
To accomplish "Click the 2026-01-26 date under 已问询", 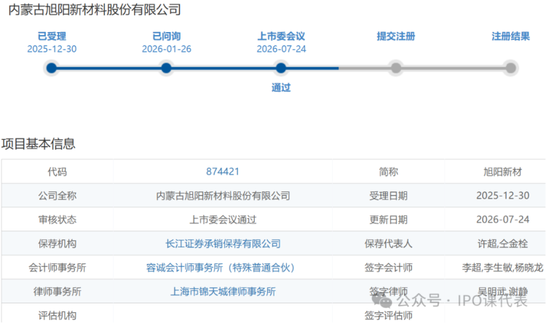I will coord(167,49).
